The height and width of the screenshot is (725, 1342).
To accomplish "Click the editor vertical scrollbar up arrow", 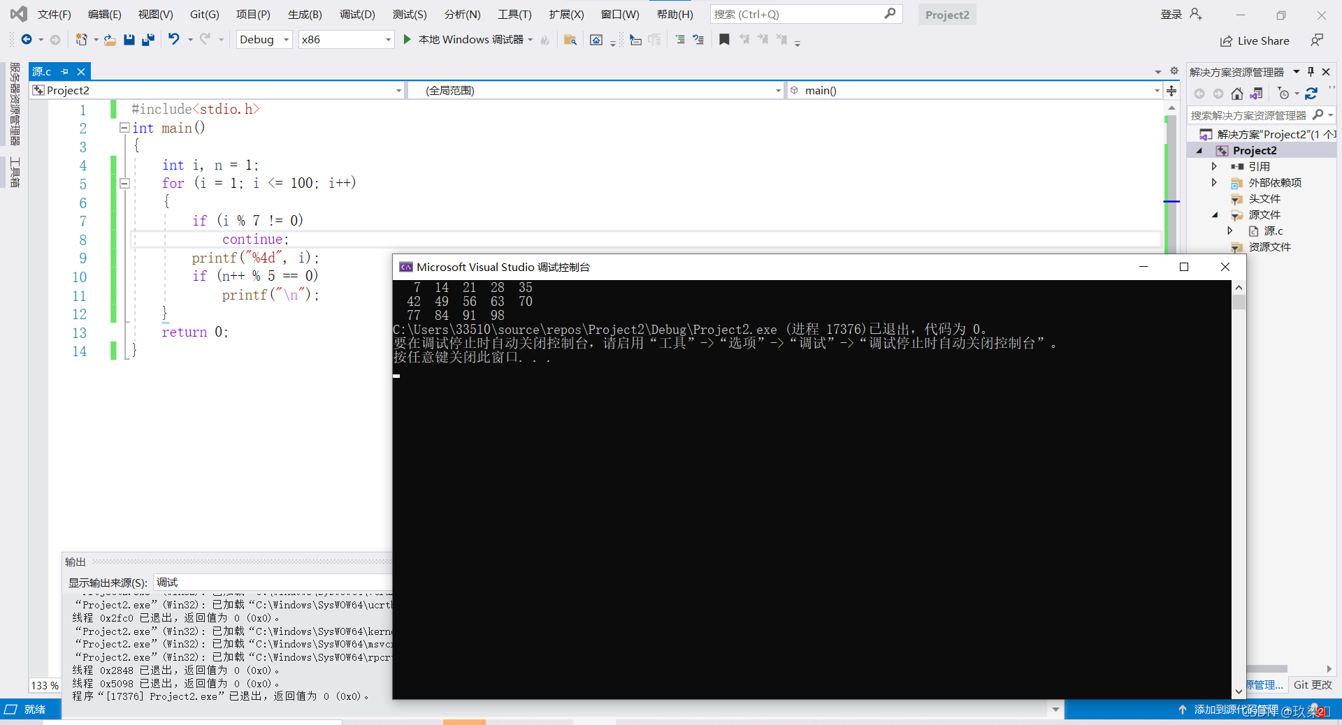I will pos(1171,108).
